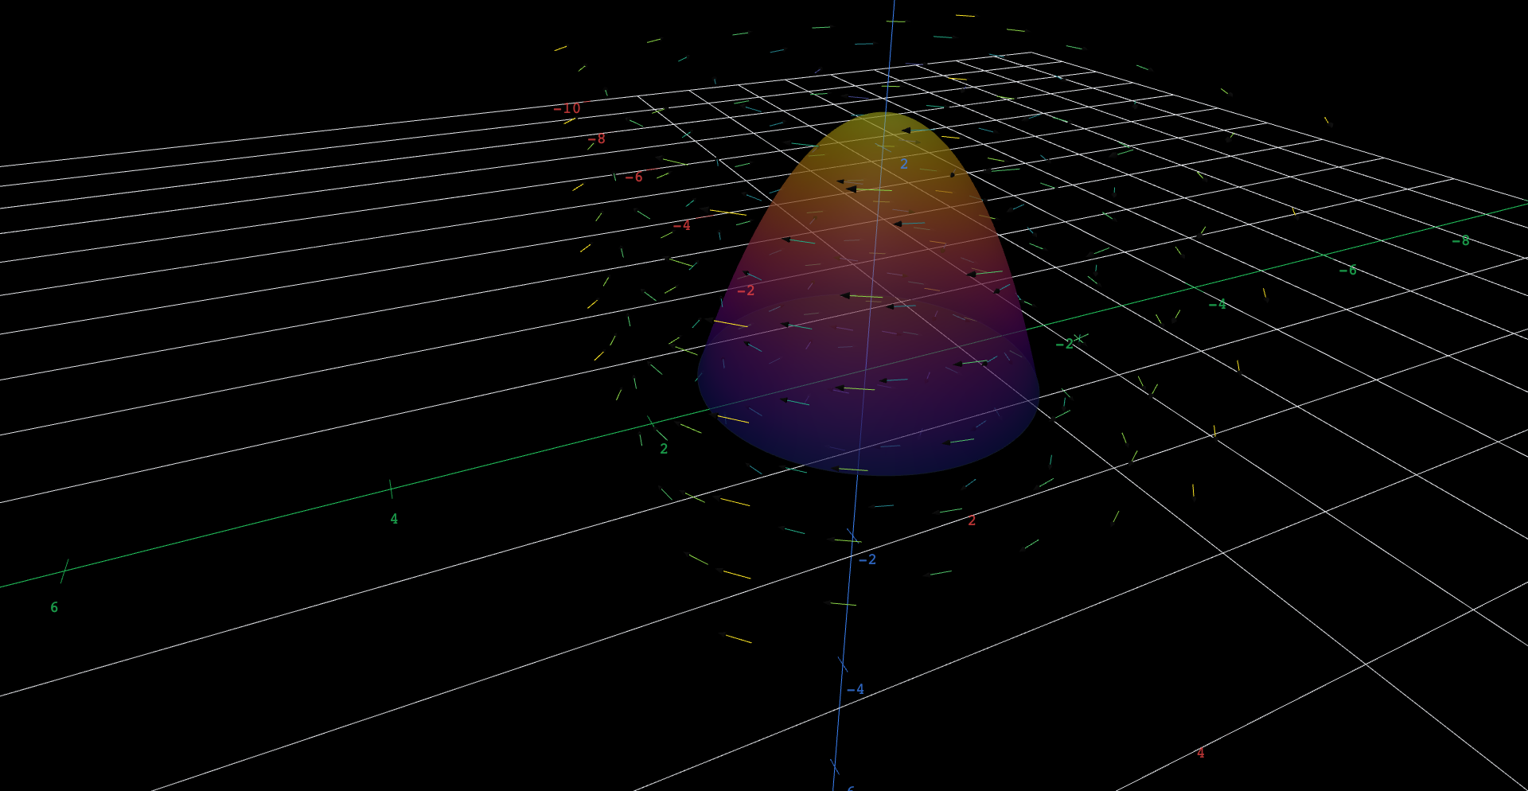Screen dimensions: 1528x791
Task: Select the blue axis label -2
Action: coord(867,559)
